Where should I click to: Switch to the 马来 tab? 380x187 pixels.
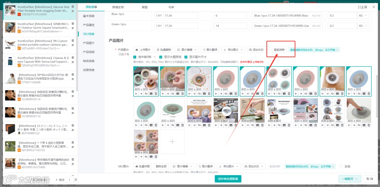tap(171, 7)
